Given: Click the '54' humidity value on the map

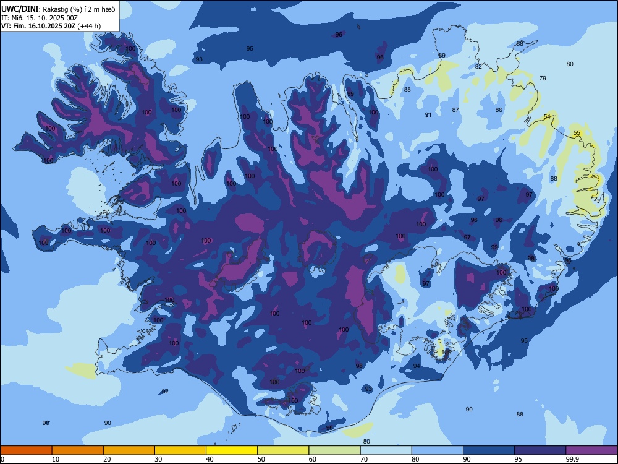Looking at the screenshot, I should tap(547, 117).
